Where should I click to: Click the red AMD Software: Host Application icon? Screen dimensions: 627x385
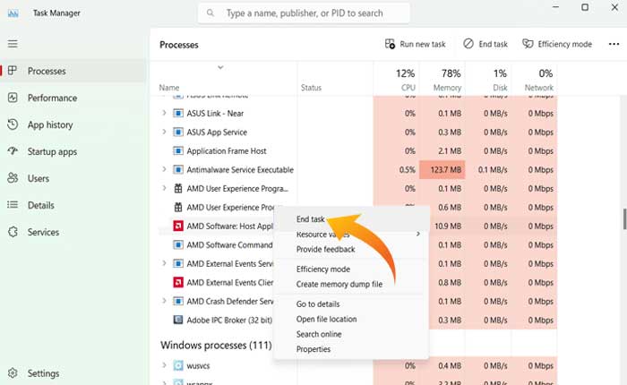178,226
